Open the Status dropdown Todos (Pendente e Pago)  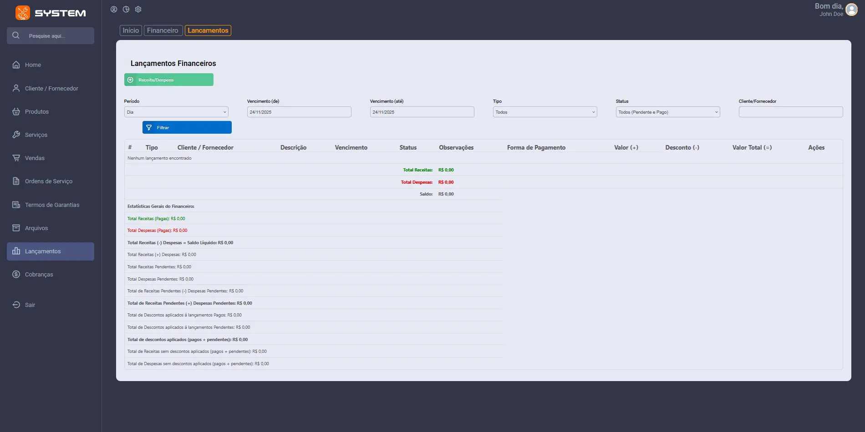pyautogui.click(x=667, y=112)
